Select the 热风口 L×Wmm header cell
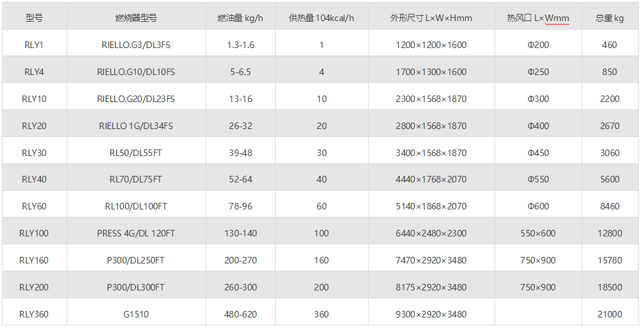This screenshot has height=328, width=641. (537, 18)
